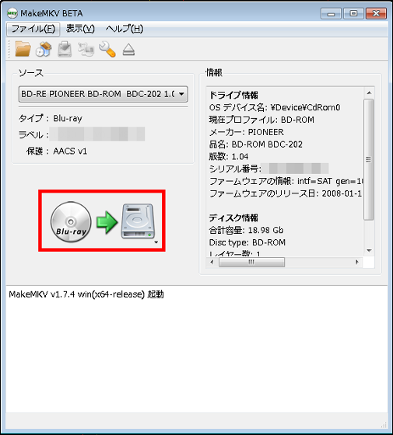
Task: Click the info panel scroll right arrow
Action: [357, 262]
